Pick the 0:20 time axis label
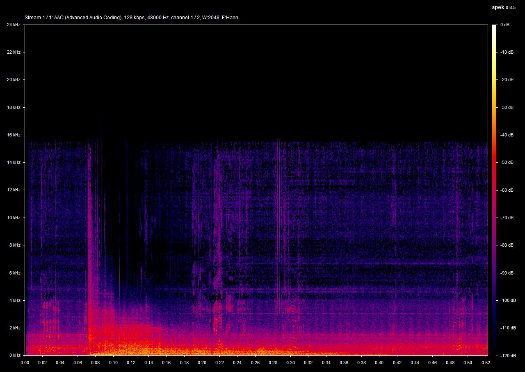The height and width of the screenshot is (372, 525). pos(202,363)
